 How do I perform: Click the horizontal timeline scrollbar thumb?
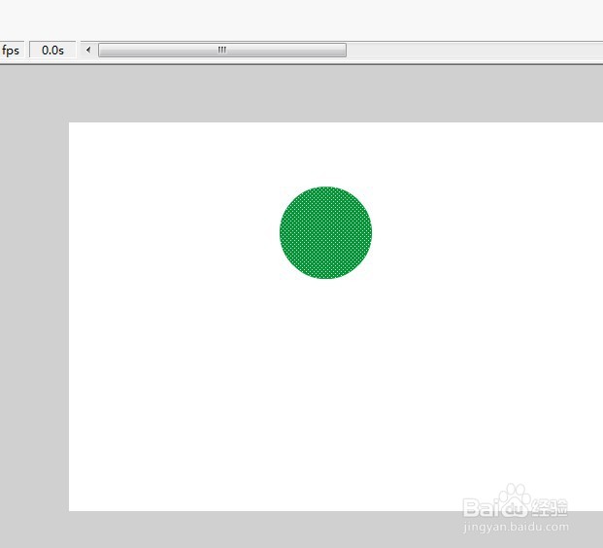click(x=222, y=50)
